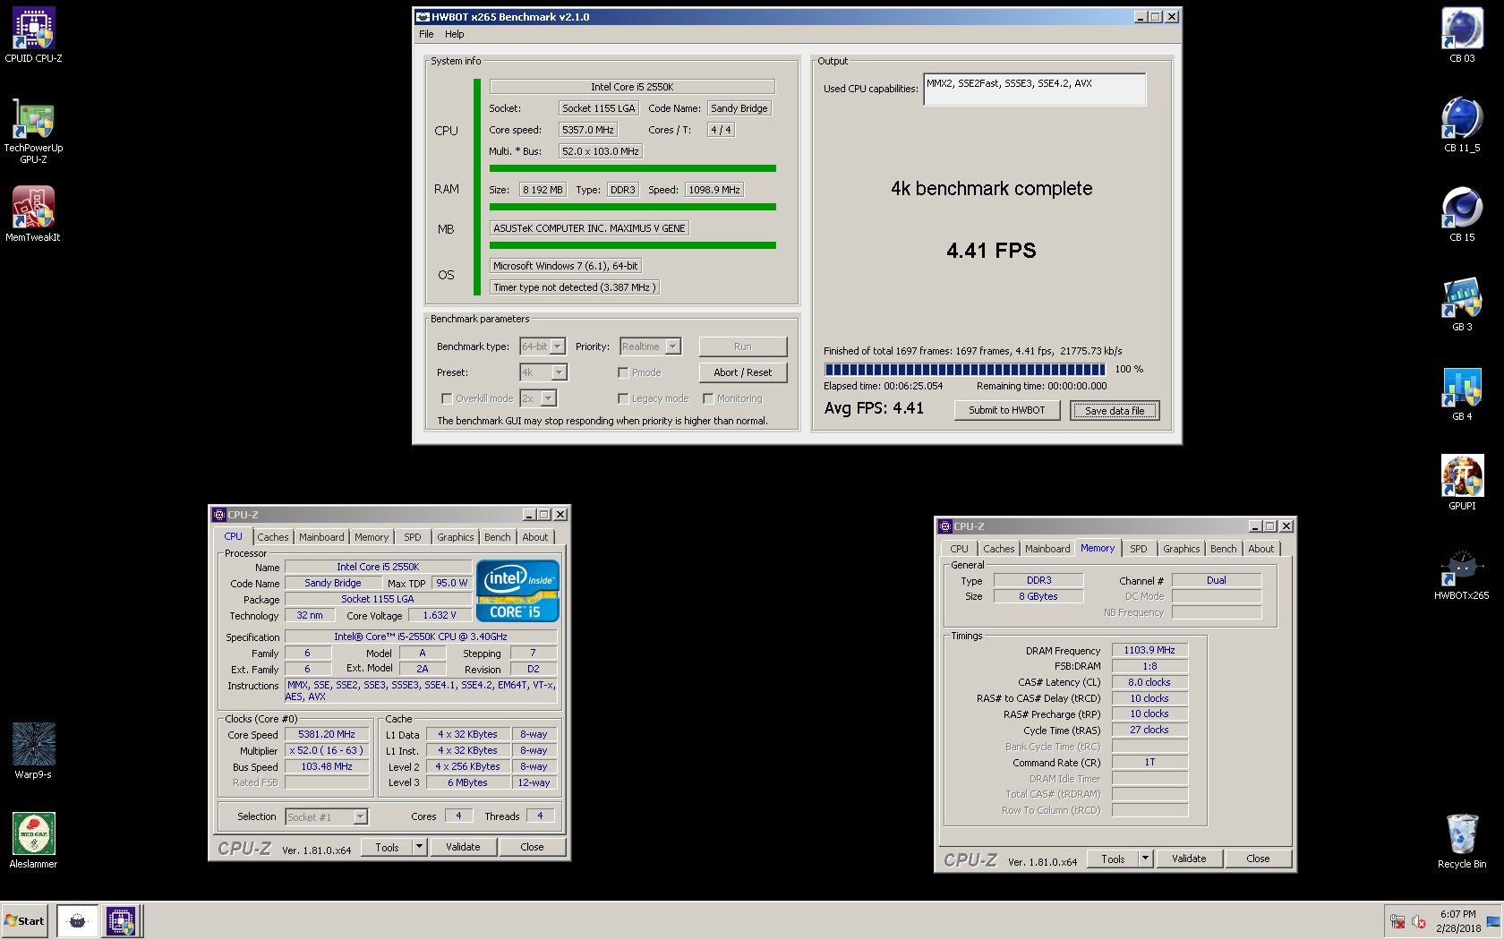The image size is (1504, 940).
Task: Switch to Memory tab in left CPU-Z window
Action: (x=372, y=537)
